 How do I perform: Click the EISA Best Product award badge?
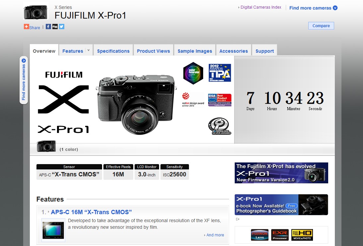pyautogui.click(x=220, y=100)
